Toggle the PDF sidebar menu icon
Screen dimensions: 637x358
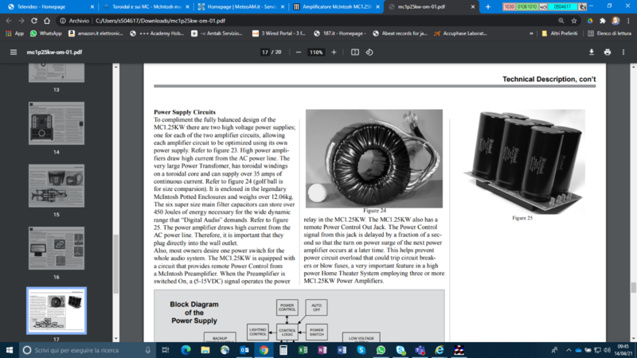(13, 52)
